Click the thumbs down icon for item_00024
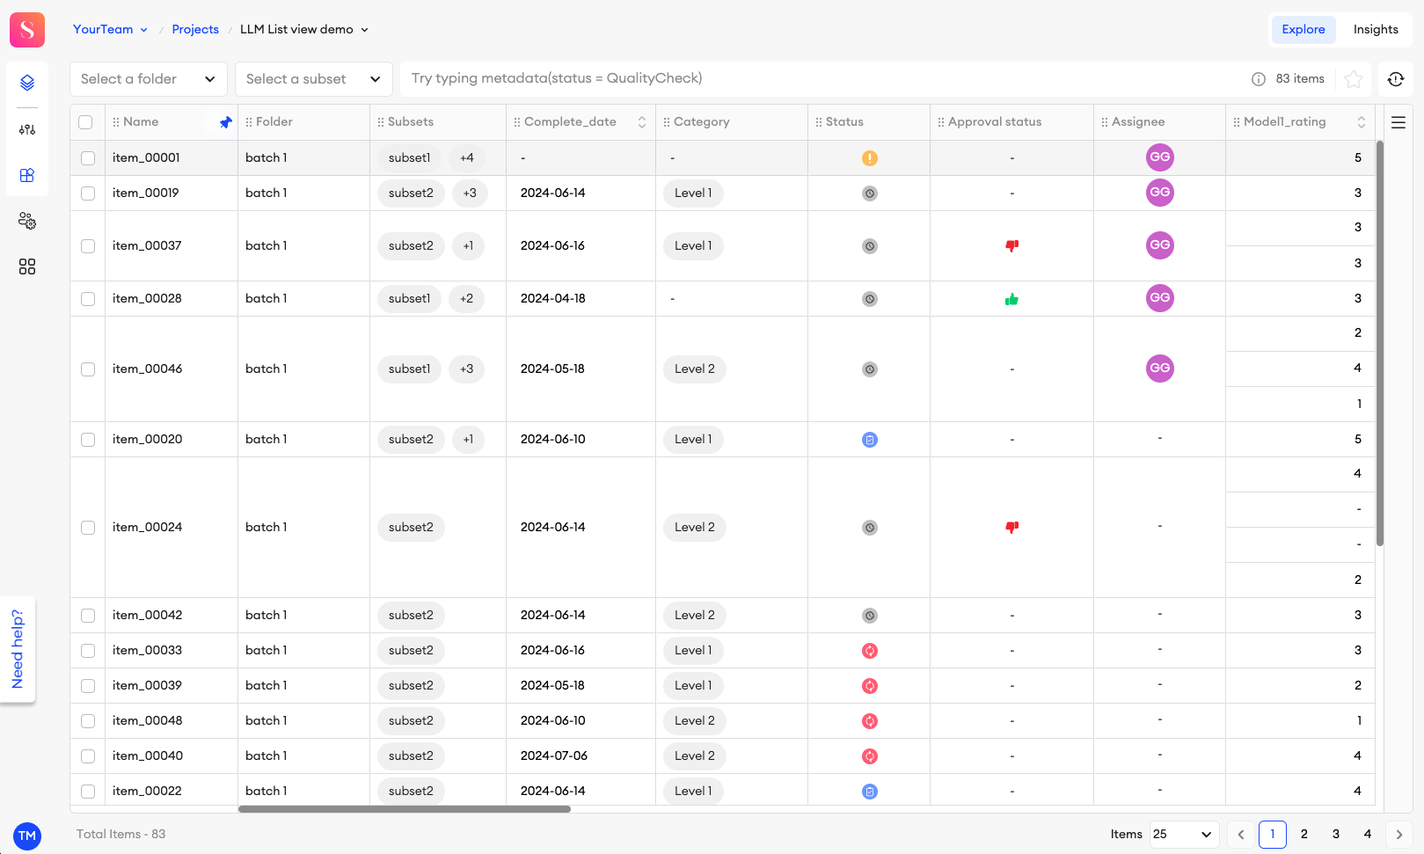Screen dimensions: 1424x854 pos(1012,528)
